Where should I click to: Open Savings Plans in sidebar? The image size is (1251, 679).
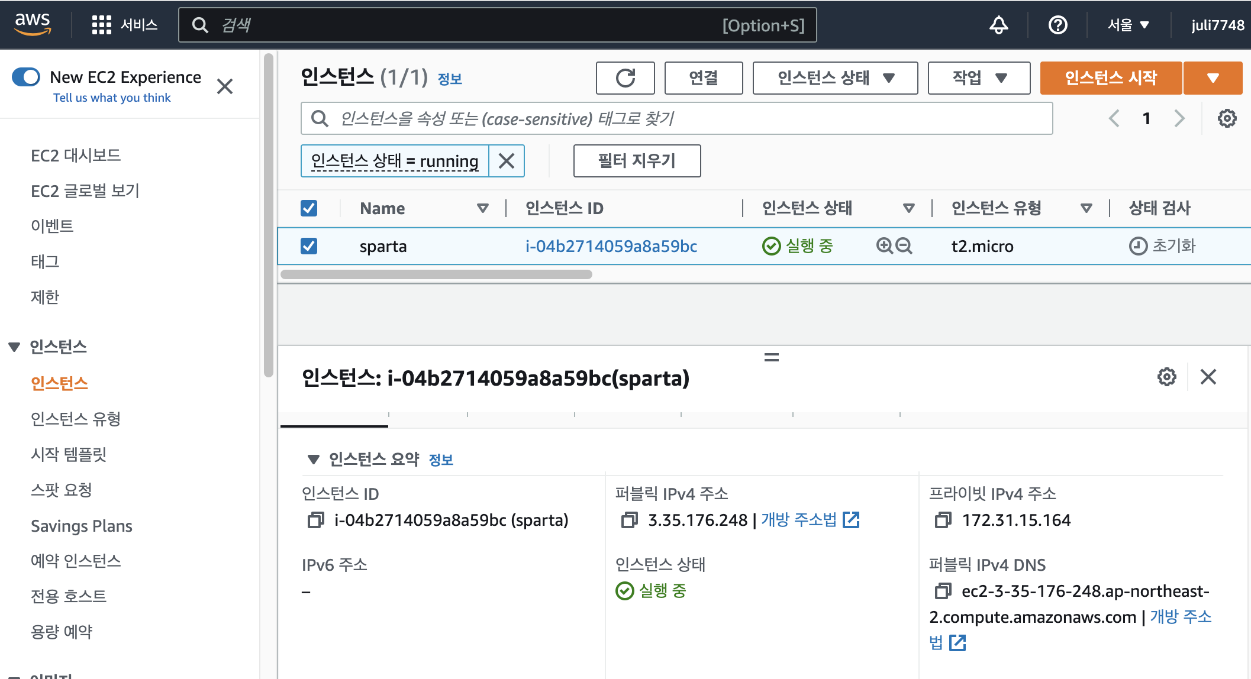[82, 526]
